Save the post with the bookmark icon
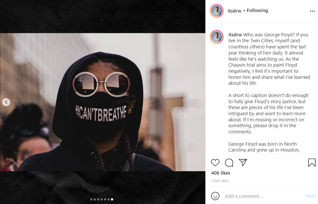Viewport: 318px width, 204px height. [x=312, y=163]
